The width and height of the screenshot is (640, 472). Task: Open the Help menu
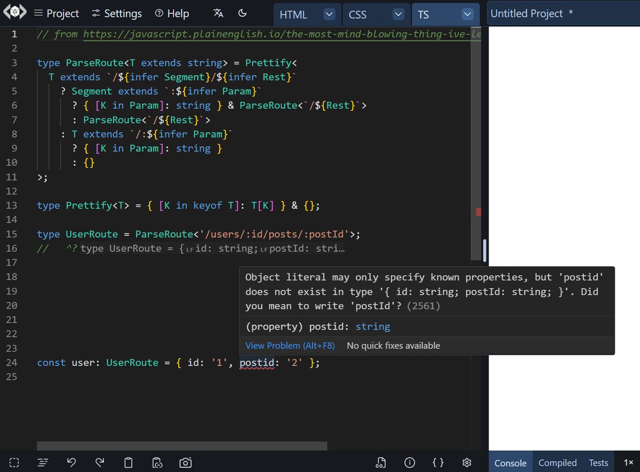tap(172, 13)
